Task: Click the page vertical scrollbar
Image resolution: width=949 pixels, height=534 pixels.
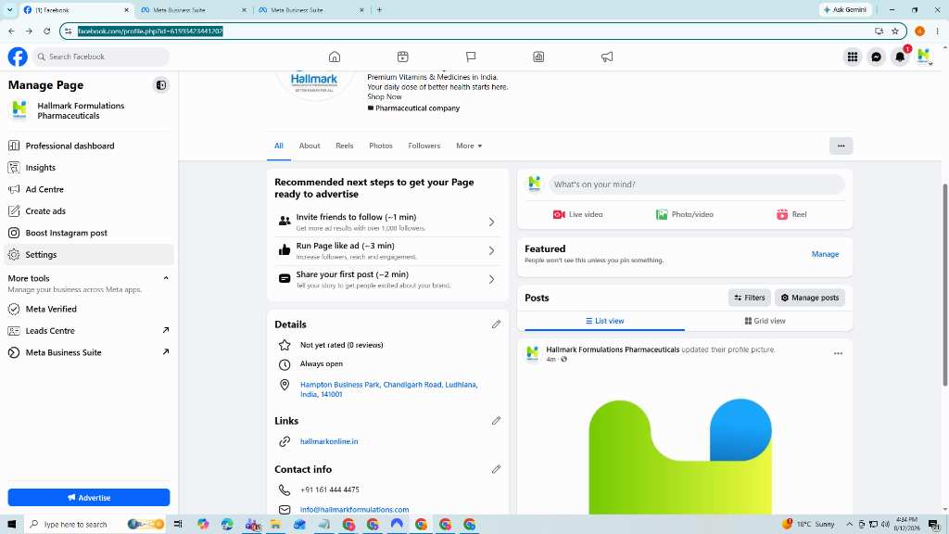Action: point(944,285)
